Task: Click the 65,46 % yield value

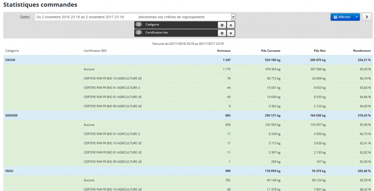Action: 365,125
